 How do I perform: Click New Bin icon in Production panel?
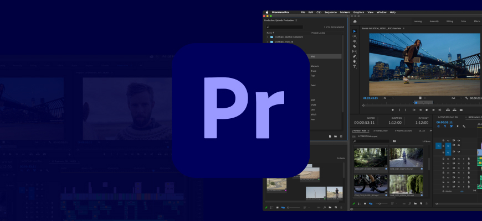[x=335, y=136]
